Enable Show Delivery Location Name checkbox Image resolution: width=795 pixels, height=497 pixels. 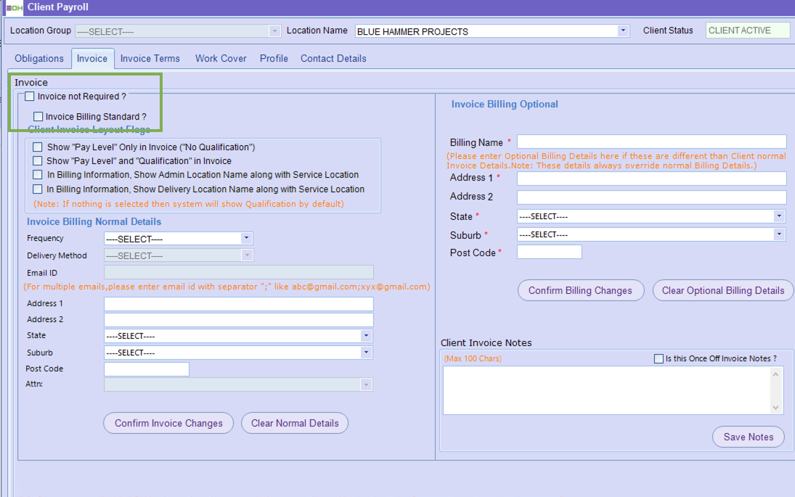pos(38,189)
